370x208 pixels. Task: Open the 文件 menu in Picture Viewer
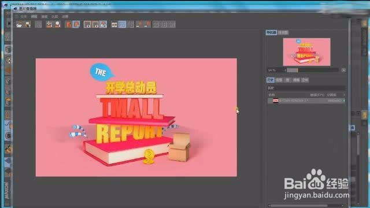click(x=23, y=17)
